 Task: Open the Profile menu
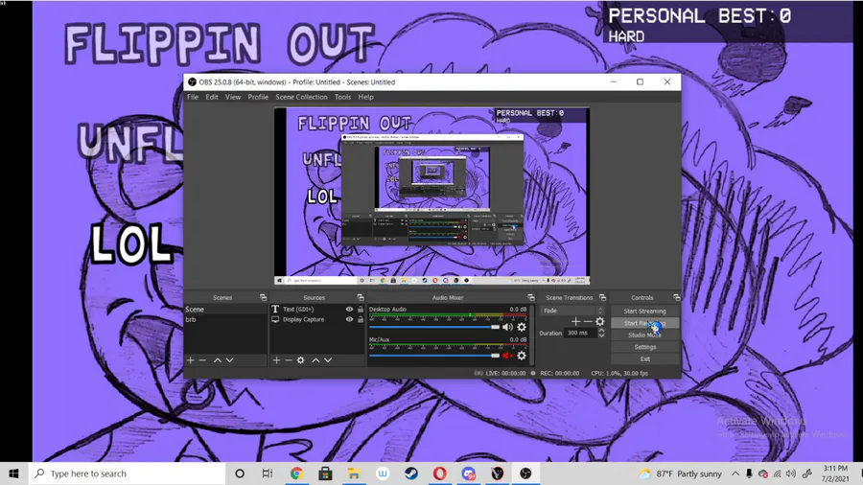pyautogui.click(x=258, y=97)
